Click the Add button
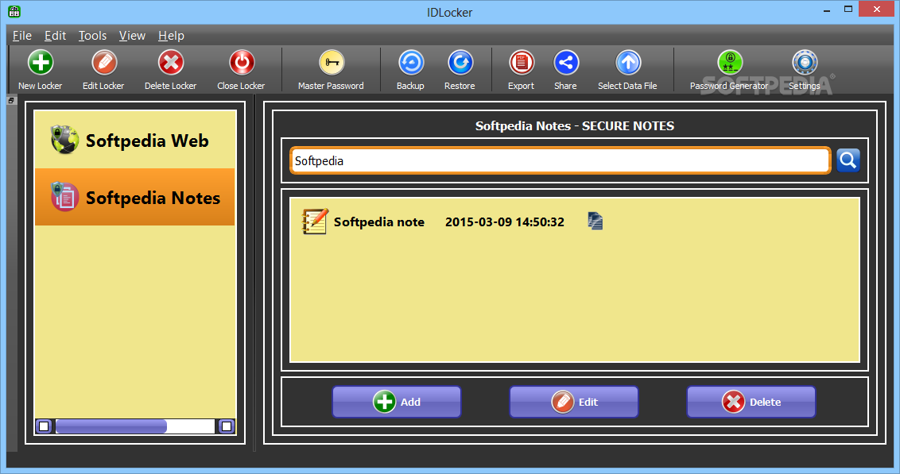This screenshot has height=474, width=900. click(397, 402)
